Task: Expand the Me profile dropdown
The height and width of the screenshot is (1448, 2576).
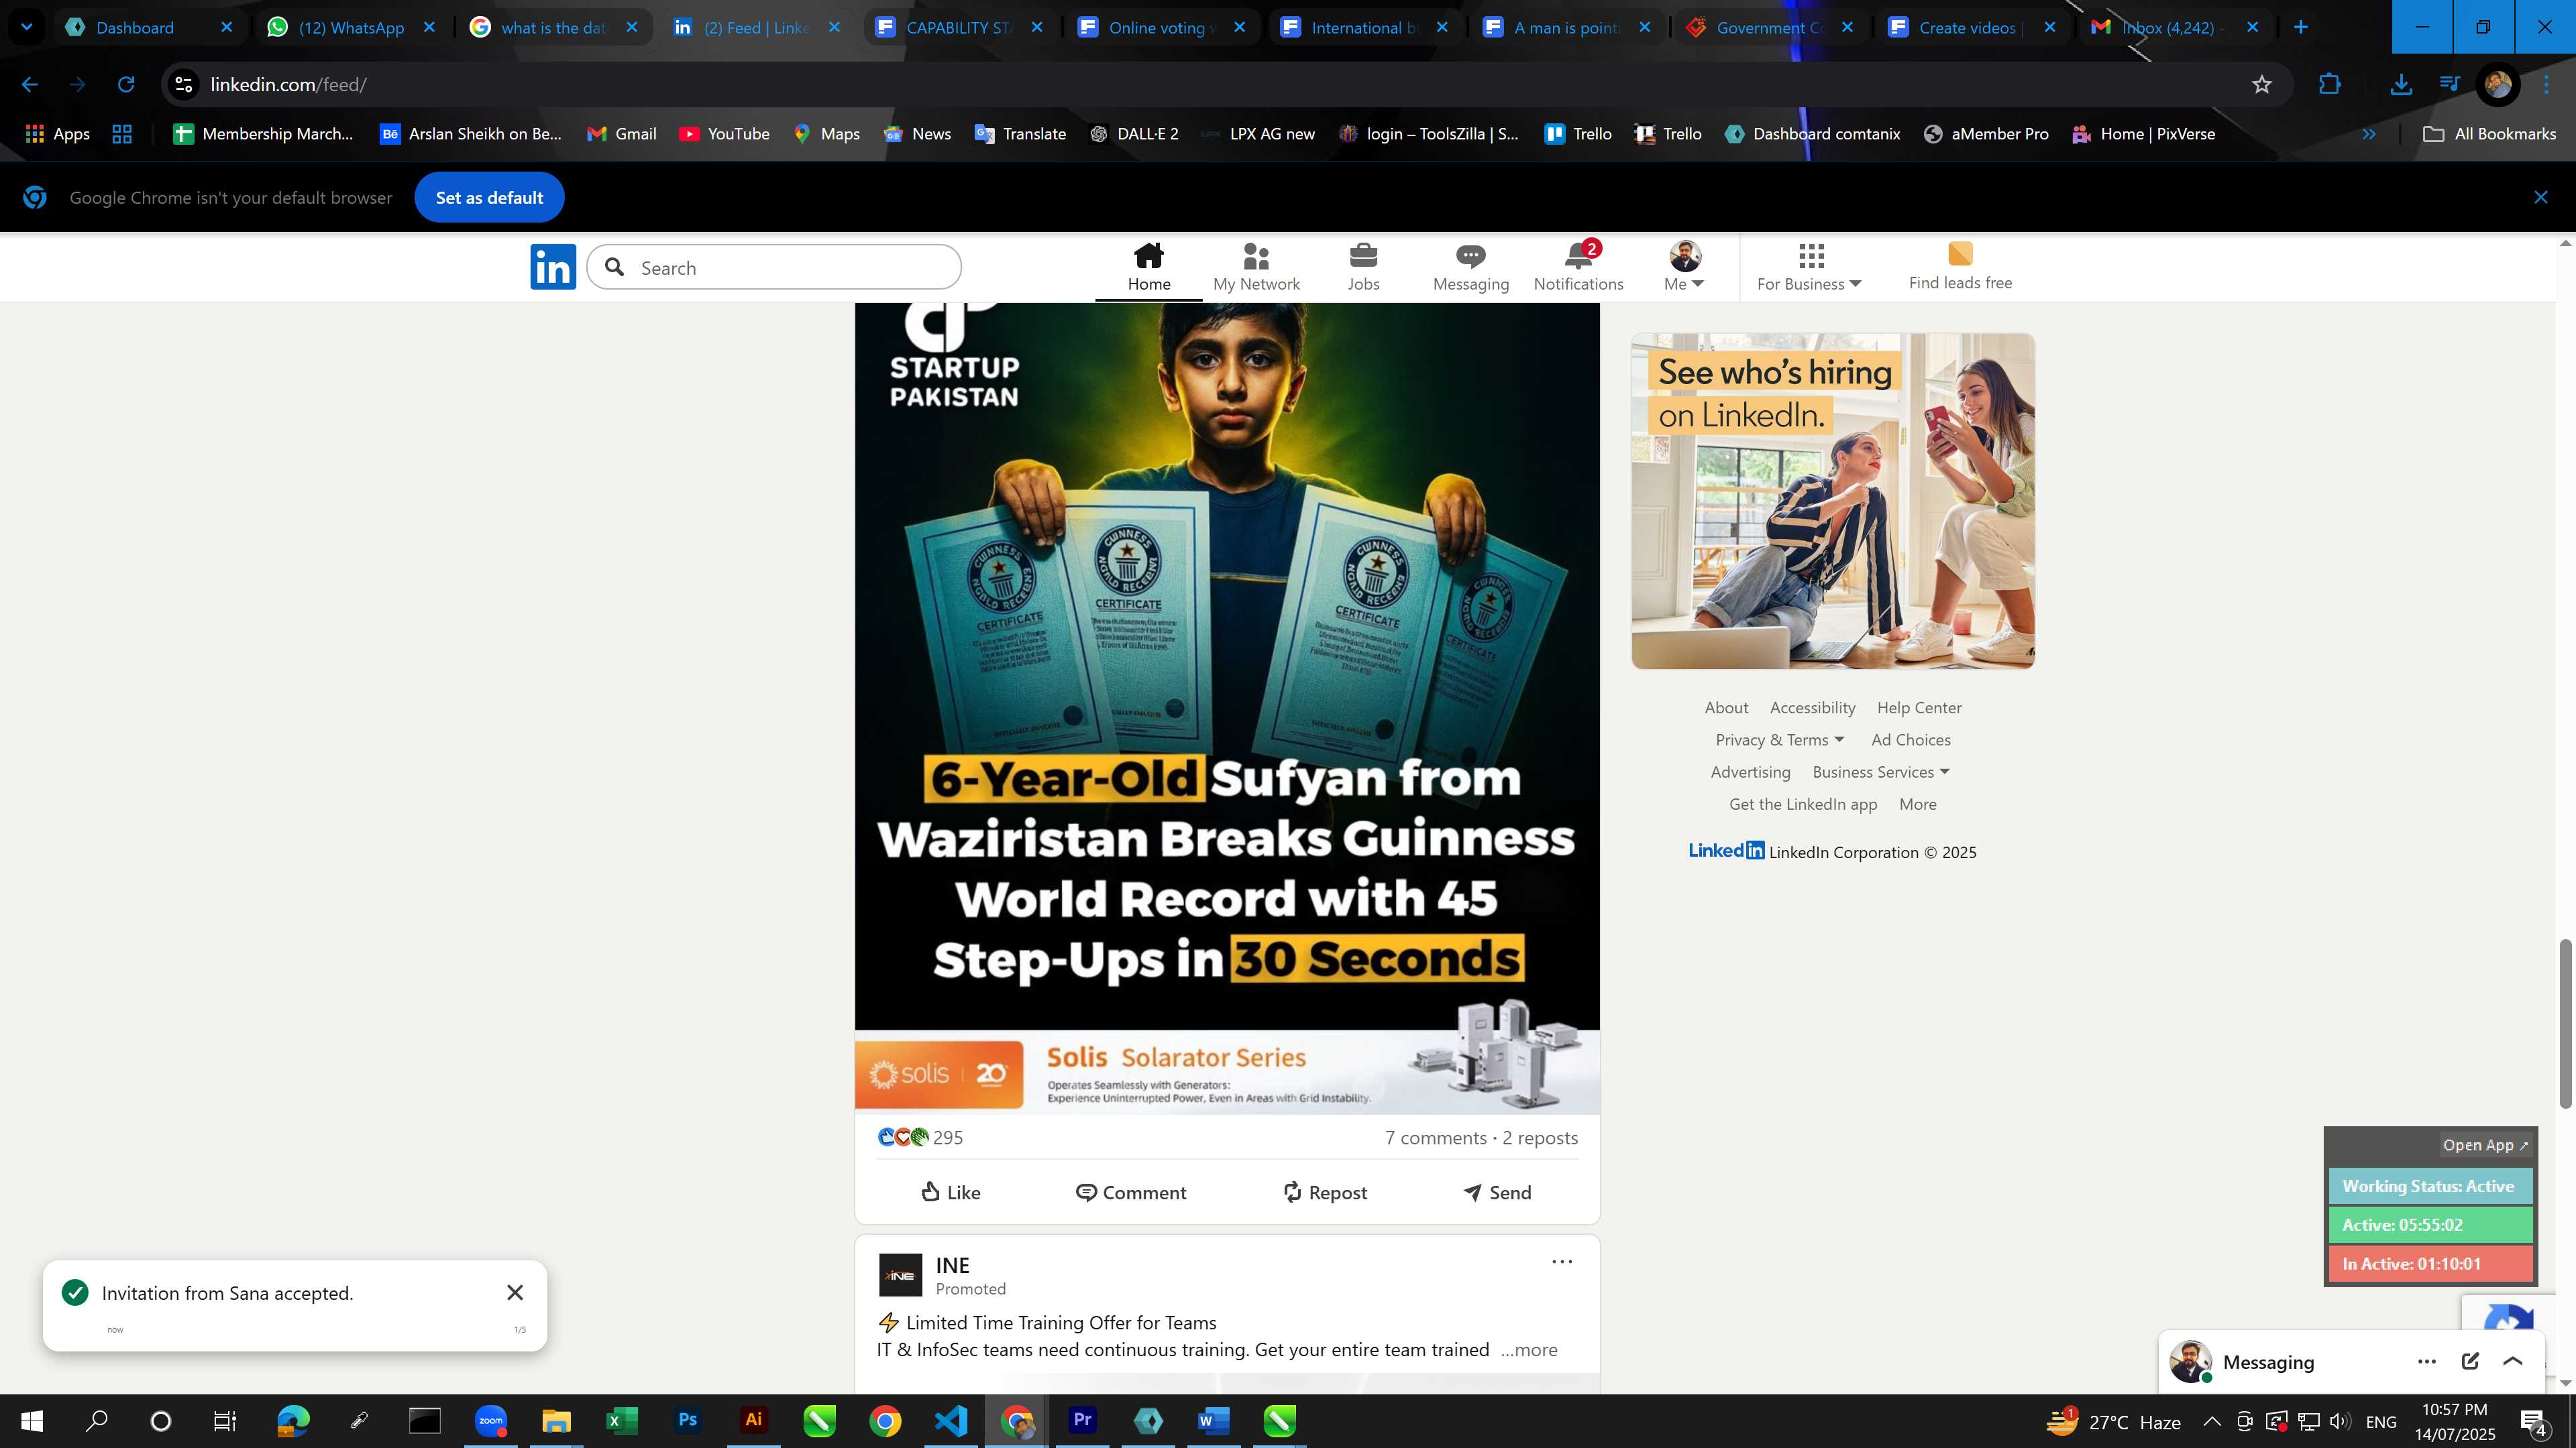Action: click(x=1684, y=267)
